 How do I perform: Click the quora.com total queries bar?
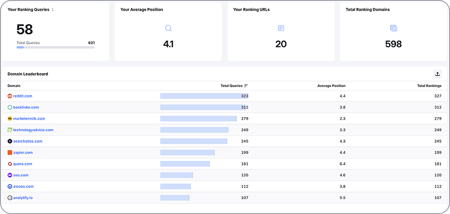[185, 164]
